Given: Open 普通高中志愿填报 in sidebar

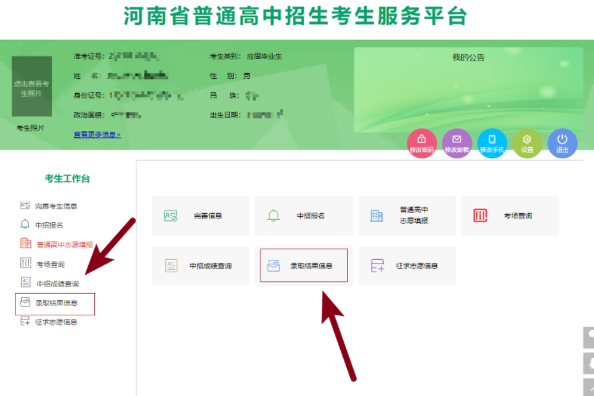Looking at the screenshot, I should [63, 244].
